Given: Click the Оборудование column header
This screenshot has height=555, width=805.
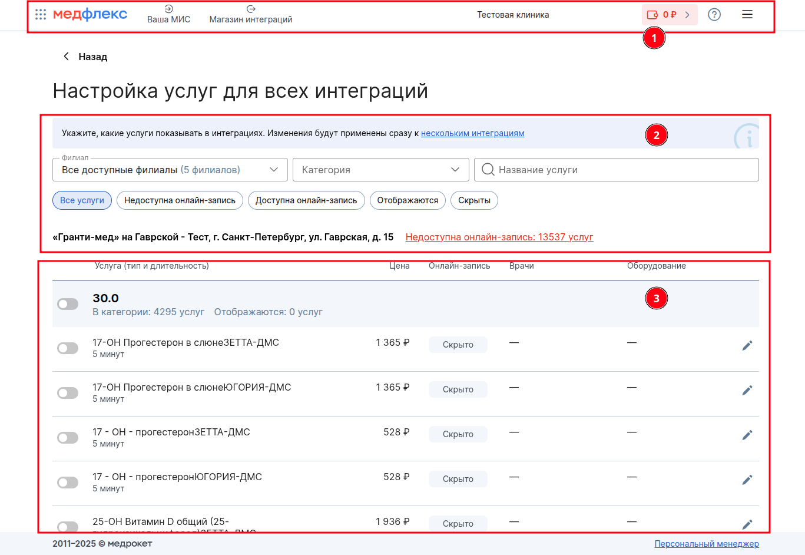Looking at the screenshot, I should (657, 266).
